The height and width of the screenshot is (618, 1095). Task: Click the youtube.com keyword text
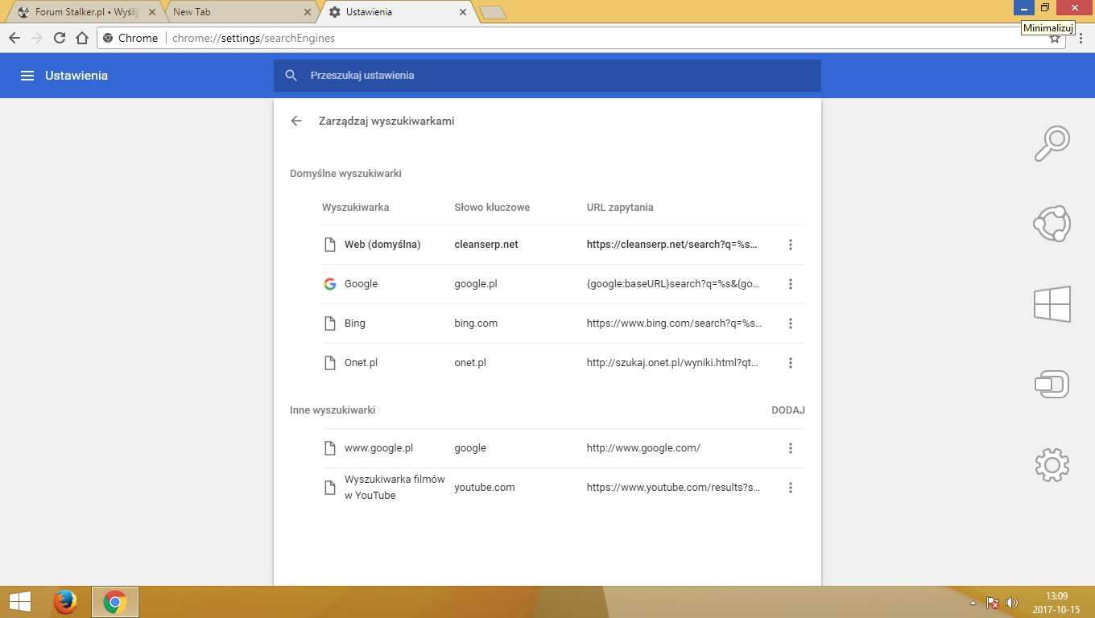click(x=485, y=488)
